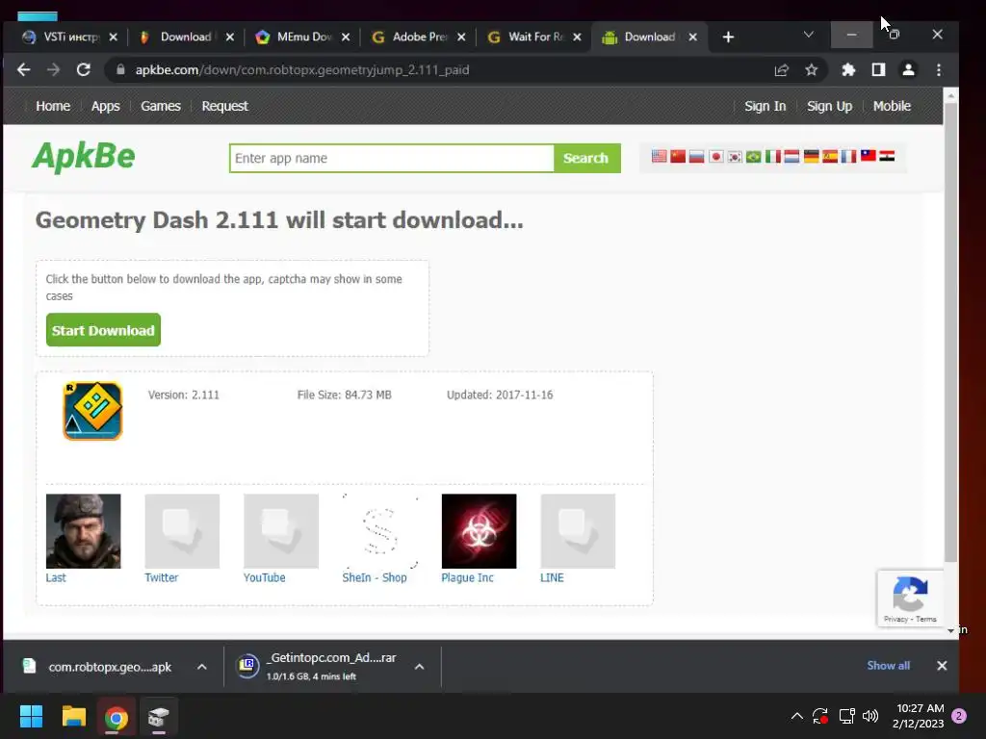Viewport: 986px width, 739px height.
Task: Open a new browser tab
Action: [728, 38]
